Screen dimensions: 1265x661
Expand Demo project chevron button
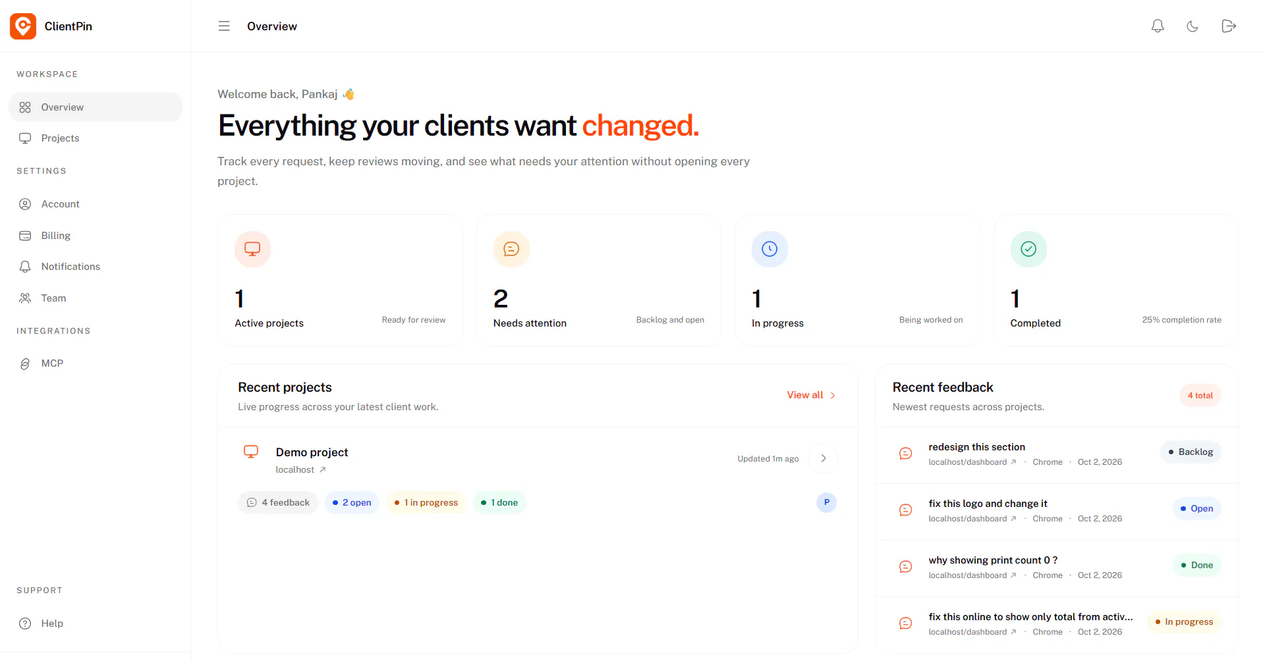pos(823,458)
